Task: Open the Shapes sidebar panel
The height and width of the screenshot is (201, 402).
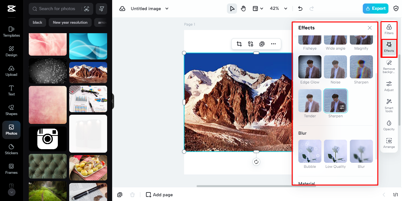Action: coord(11,110)
